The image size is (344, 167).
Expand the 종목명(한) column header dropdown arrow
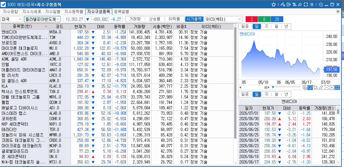point(46,26)
